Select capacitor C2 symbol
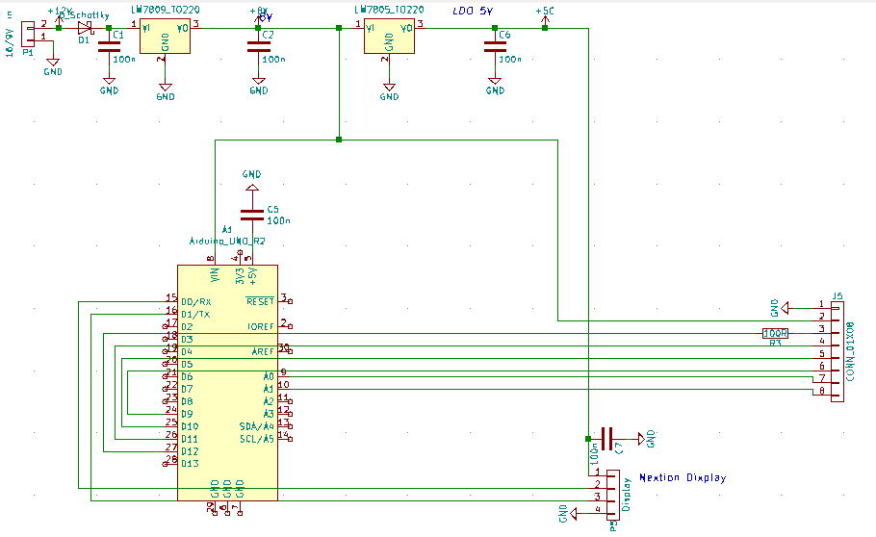The image size is (876, 537). point(258,47)
